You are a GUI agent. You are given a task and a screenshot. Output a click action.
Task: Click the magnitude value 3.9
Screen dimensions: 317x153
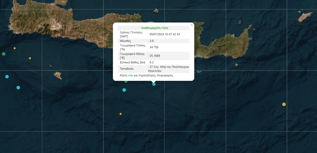(x=152, y=41)
